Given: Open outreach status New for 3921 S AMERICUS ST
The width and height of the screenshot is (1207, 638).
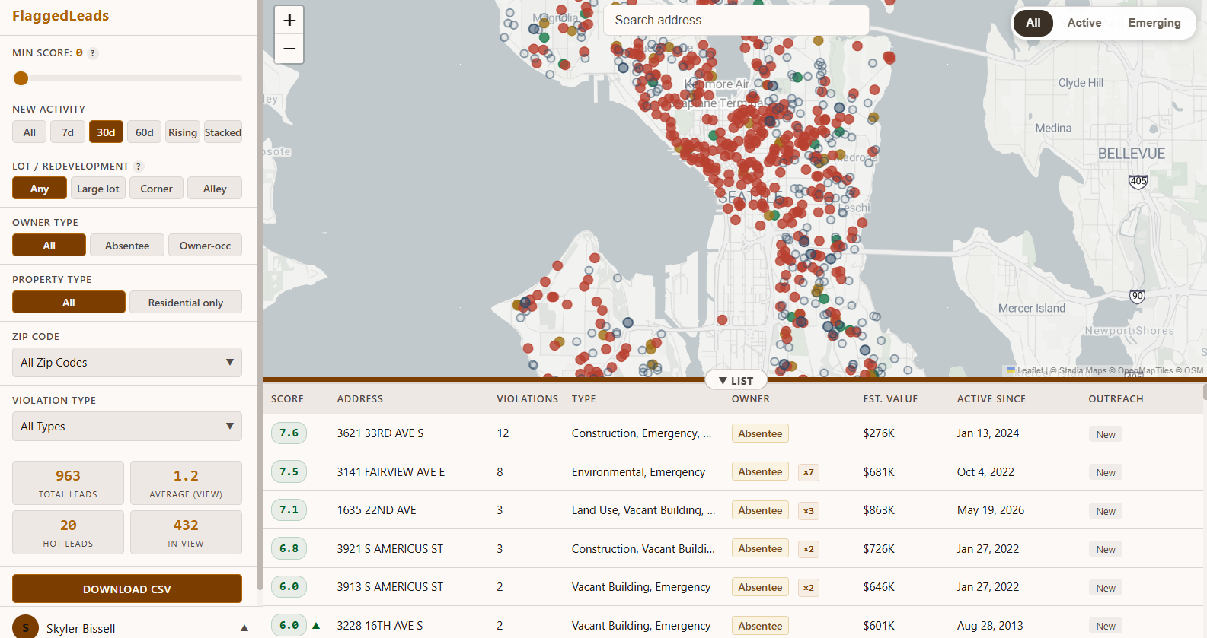Looking at the screenshot, I should (1106, 549).
